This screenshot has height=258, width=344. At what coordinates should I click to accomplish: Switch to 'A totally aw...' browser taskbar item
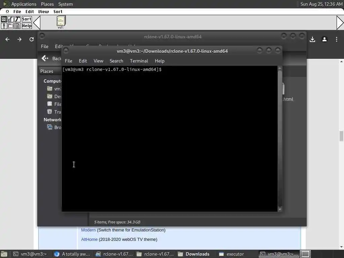click(x=73, y=254)
